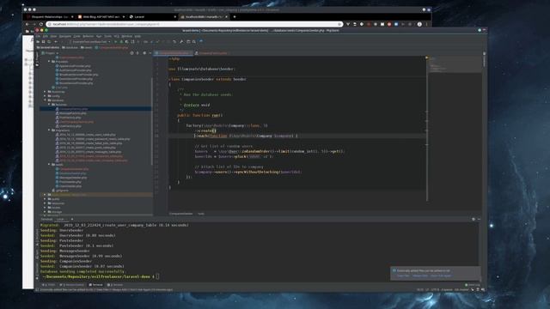This screenshot has width=550, height=309.
Task: Select RouteServiceProvider.php in project tree
Action: click(74, 83)
